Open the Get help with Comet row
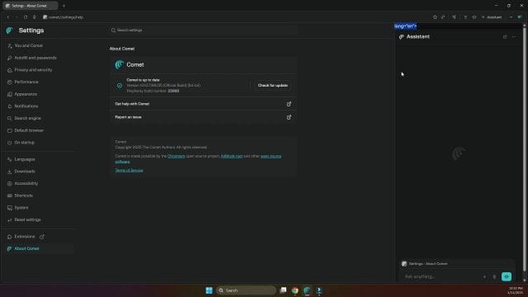This screenshot has height=297, width=528. point(204,104)
